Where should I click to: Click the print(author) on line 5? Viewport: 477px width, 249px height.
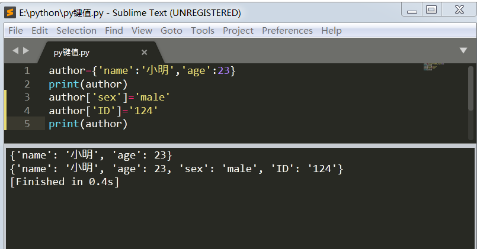(88, 124)
